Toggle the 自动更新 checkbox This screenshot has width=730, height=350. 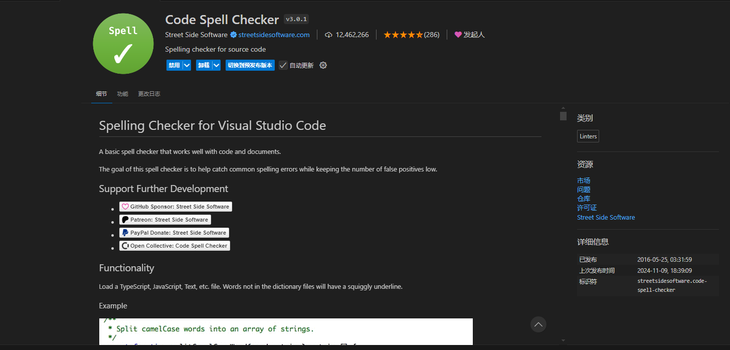[x=283, y=65]
